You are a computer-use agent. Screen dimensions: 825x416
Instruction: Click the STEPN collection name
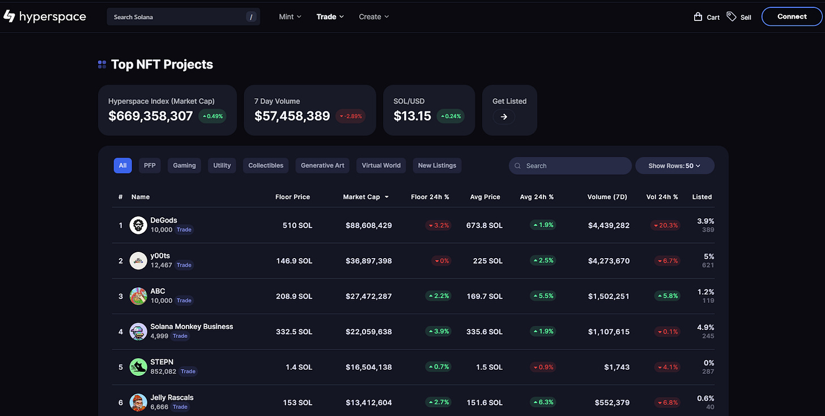click(162, 362)
